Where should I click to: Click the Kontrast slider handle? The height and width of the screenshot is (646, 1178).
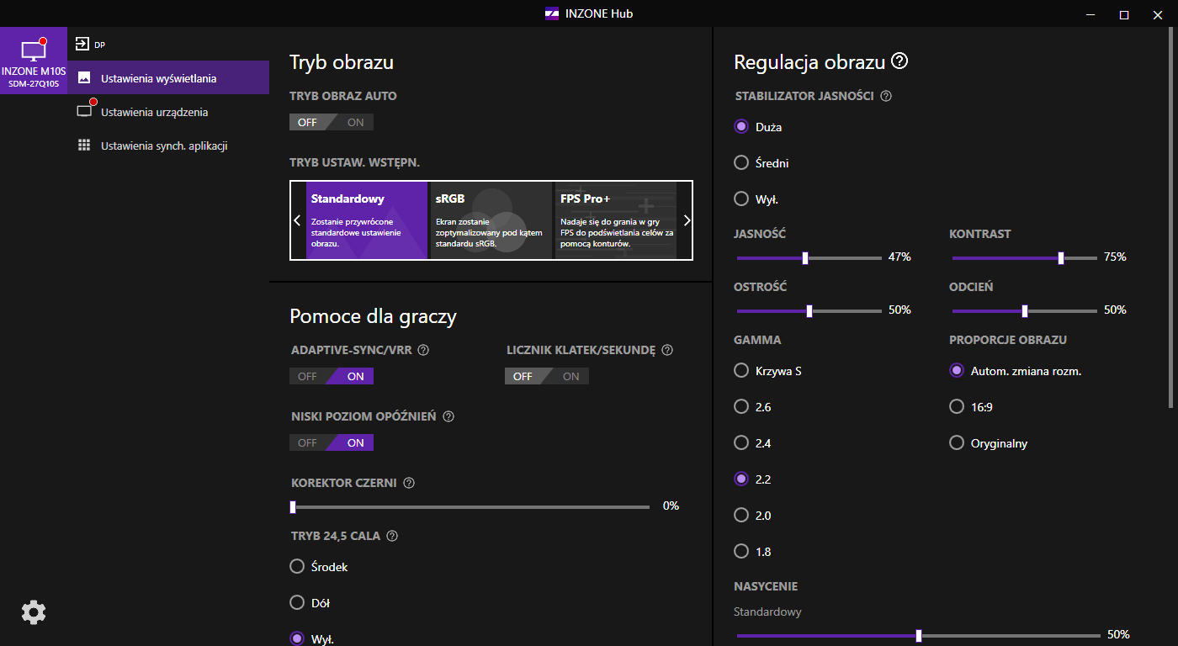pyautogui.click(x=1061, y=257)
